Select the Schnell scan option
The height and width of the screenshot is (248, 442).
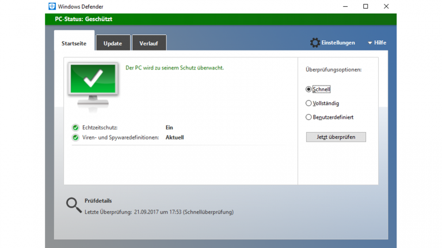click(308, 89)
